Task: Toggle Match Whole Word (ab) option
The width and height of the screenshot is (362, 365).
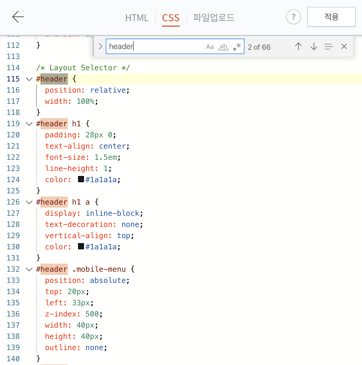Action: click(x=224, y=47)
